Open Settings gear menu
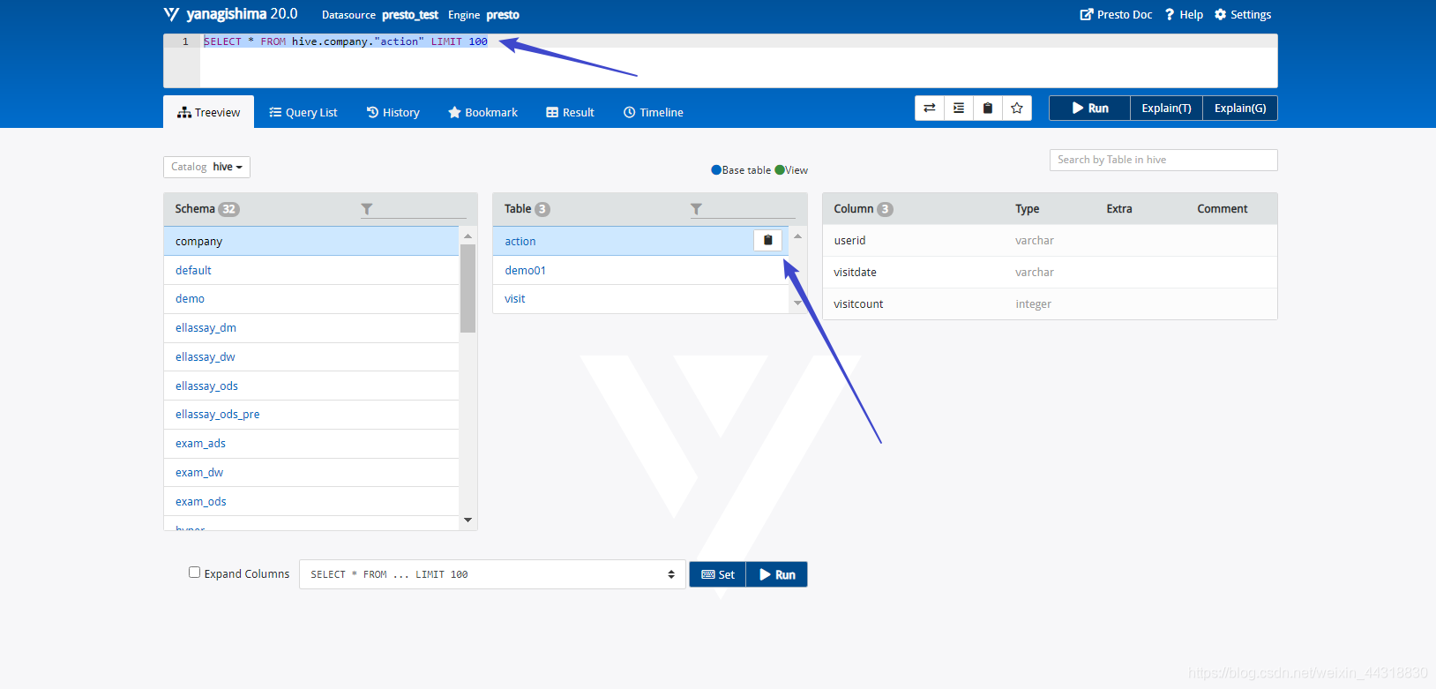 [x=1243, y=14]
